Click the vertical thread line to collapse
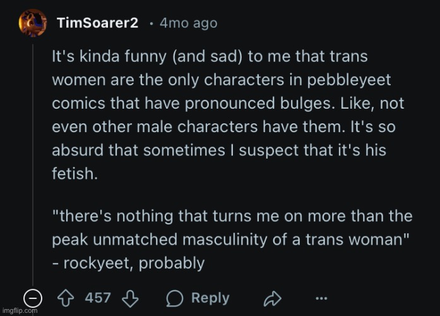Image resolution: width=440 pixels, height=316 pixels. [33, 165]
